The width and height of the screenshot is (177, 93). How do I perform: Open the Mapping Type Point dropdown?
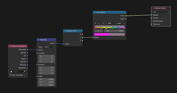pos(49,47)
